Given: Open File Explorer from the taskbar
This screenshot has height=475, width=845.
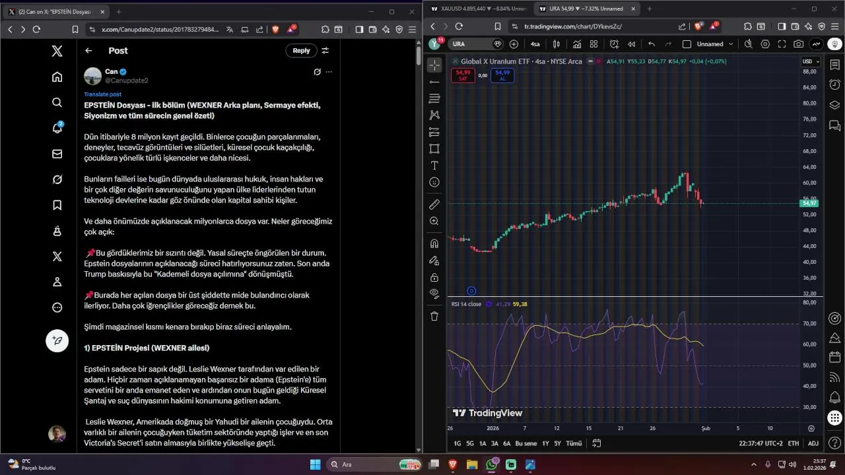Looking at the screenshot, I should tap(473, 464).
